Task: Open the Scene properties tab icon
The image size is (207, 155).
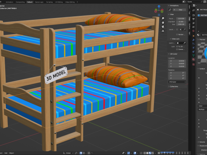Action: (194, 27)
